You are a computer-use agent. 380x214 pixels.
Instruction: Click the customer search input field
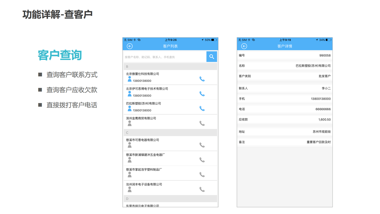coord(164,57)
